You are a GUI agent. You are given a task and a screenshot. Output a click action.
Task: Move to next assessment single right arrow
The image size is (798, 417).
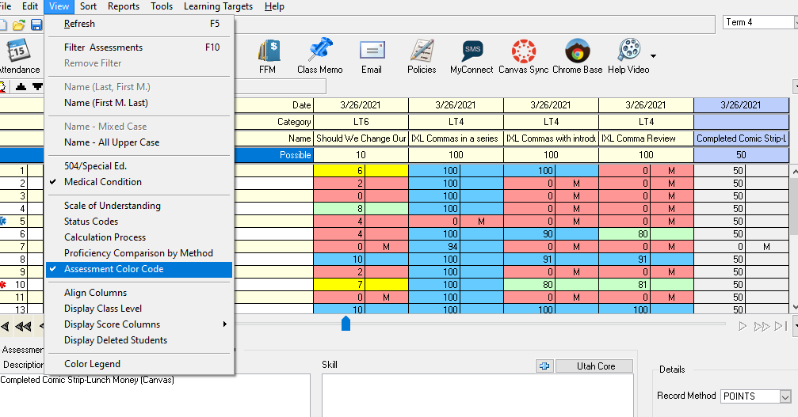(743, 326)
